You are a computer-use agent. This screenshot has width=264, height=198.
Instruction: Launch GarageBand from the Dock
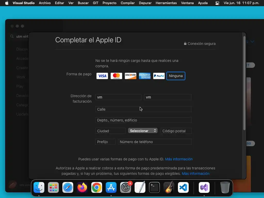pos(169,187)
